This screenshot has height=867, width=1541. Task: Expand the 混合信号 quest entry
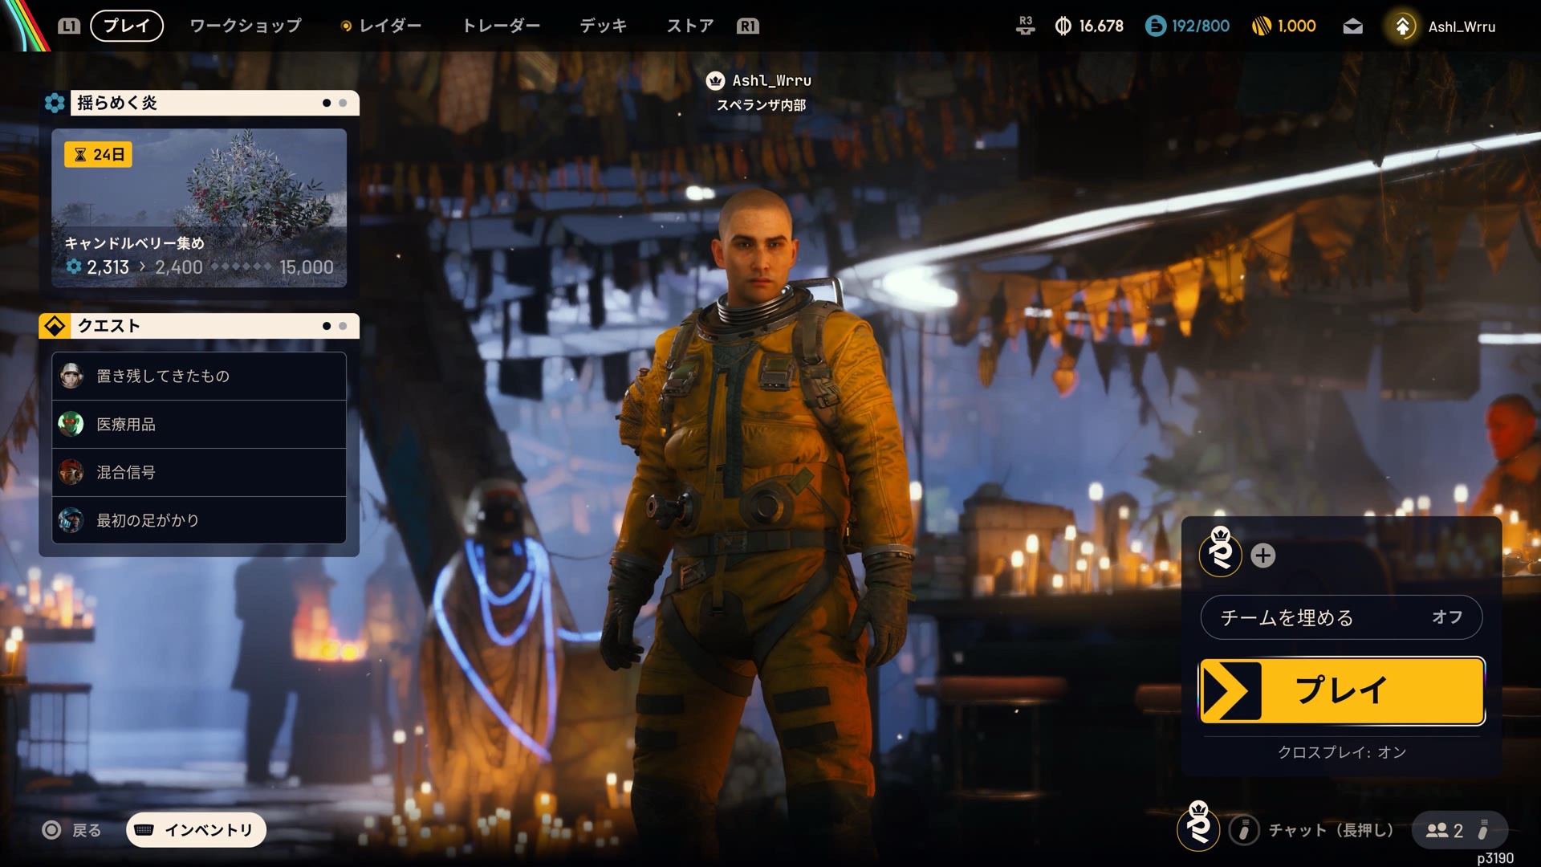(199, 472)
